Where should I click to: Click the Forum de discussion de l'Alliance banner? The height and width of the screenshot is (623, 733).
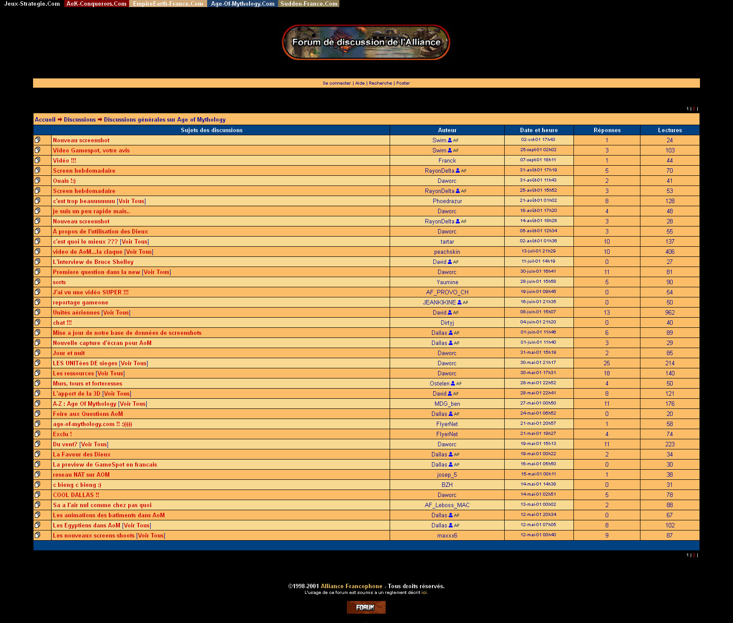coord(366,42)
